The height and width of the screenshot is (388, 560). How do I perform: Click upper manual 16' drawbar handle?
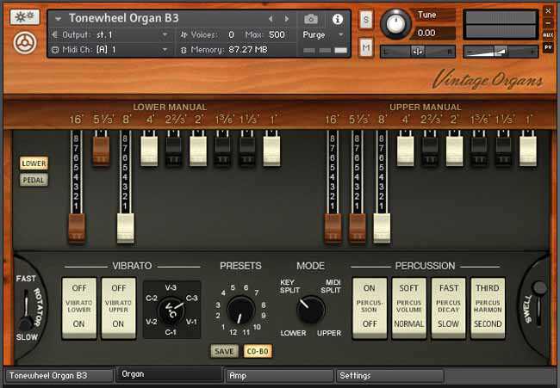point(333,228)
